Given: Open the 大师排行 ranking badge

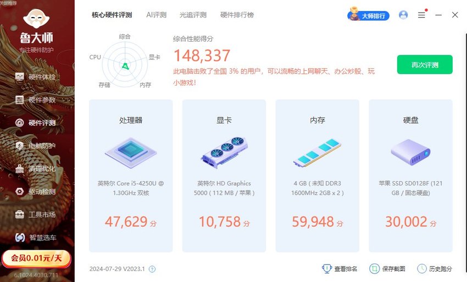Looking at the screenshot, I should click(x=369, y=15).
